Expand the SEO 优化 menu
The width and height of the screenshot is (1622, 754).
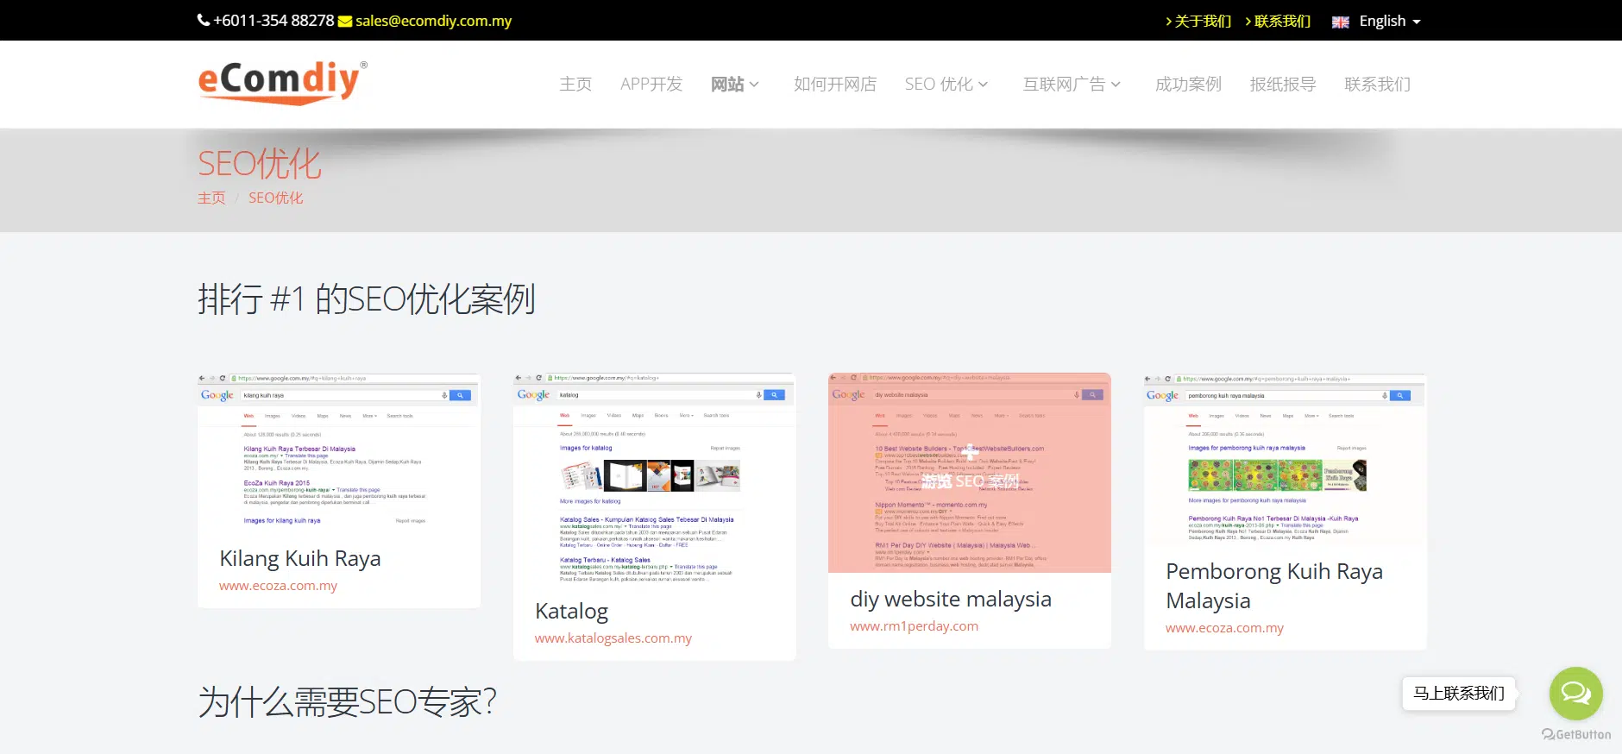click(x=946, y=85)
